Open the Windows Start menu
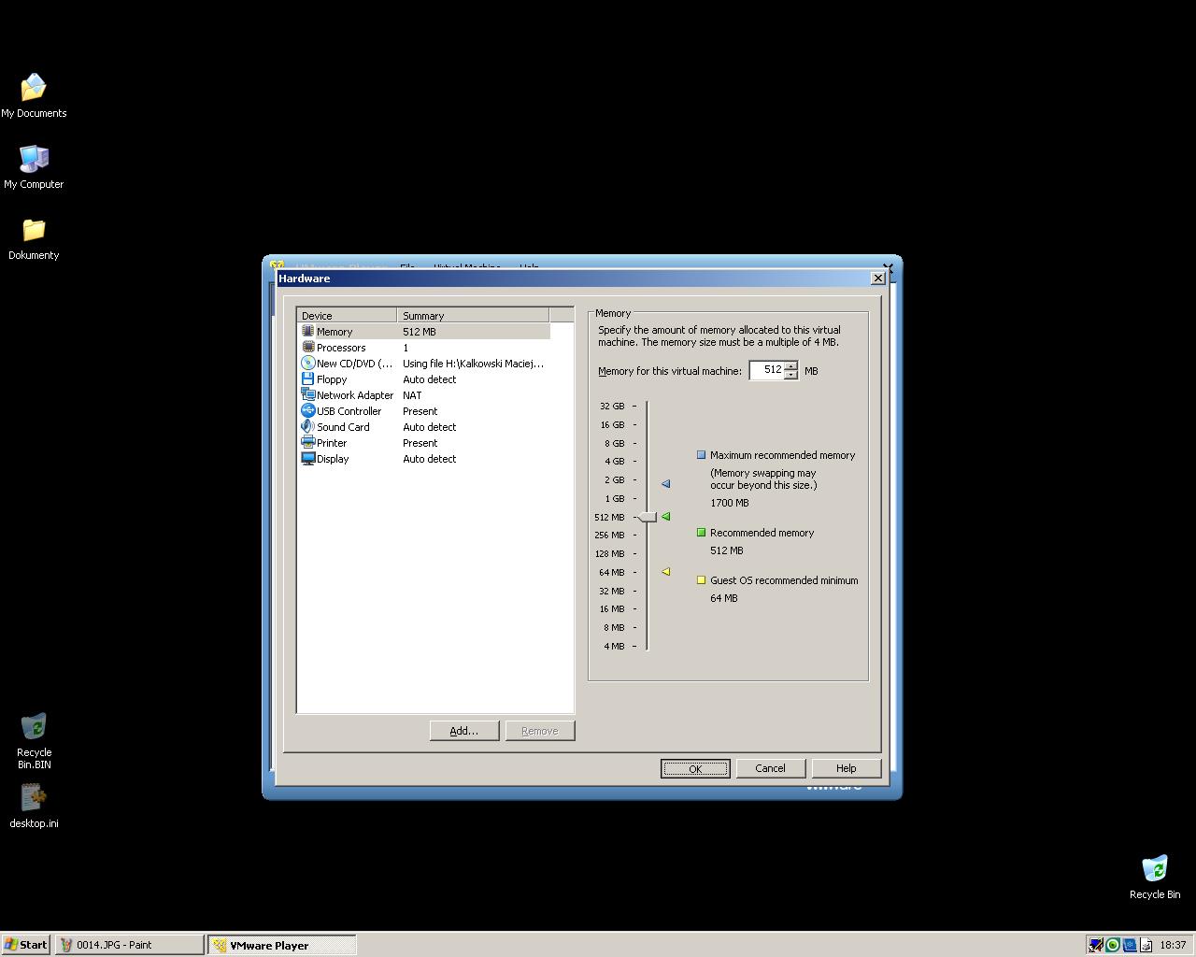1196x957 pixels. (x=26, y=945)
